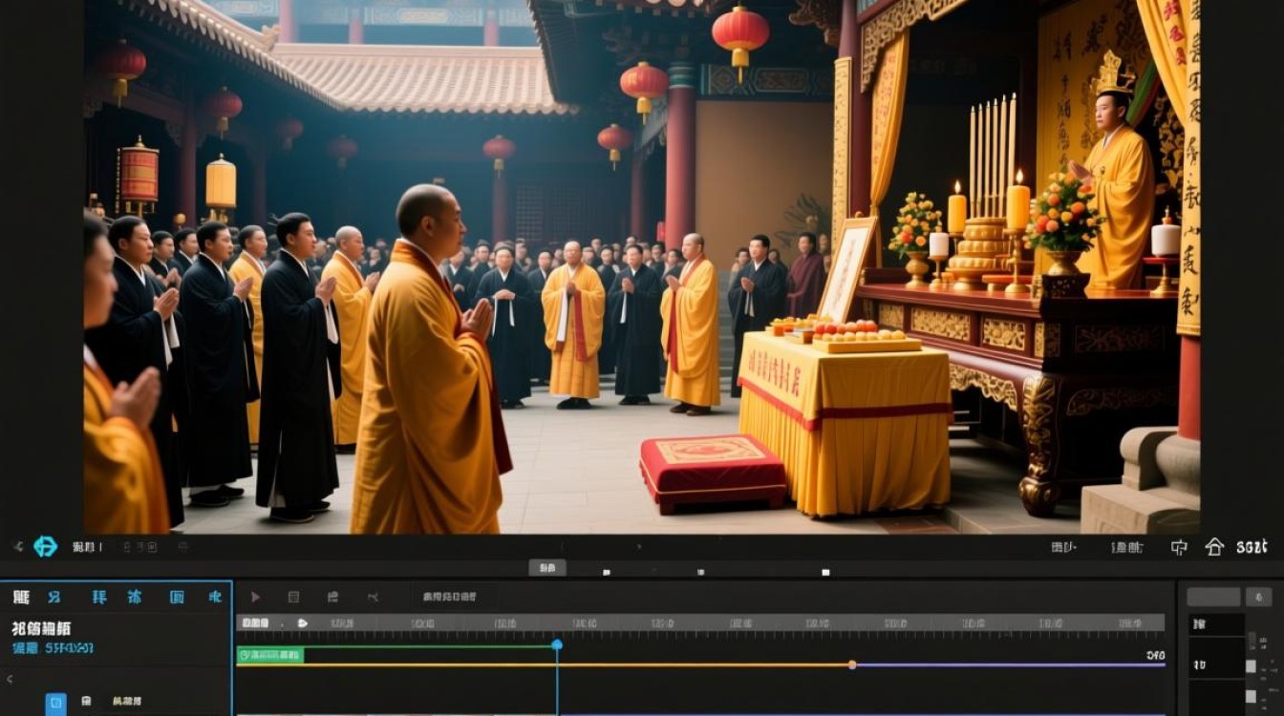Screen dimensions: 1284x716
Task: Select the first white tab in the left panel
Action: [21, 598]
